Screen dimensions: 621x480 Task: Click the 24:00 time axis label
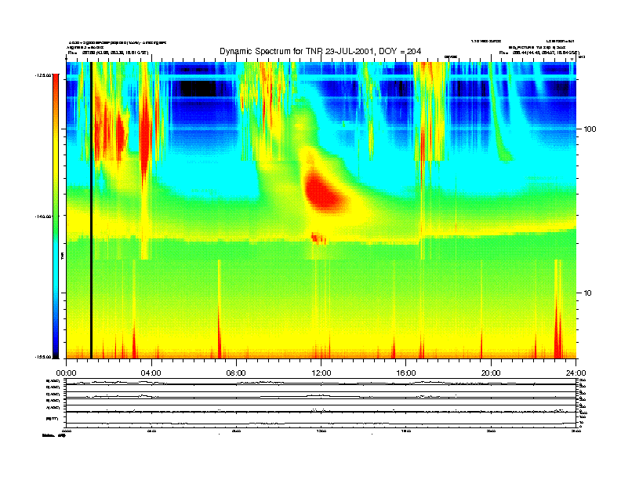(x=576, y=373)
